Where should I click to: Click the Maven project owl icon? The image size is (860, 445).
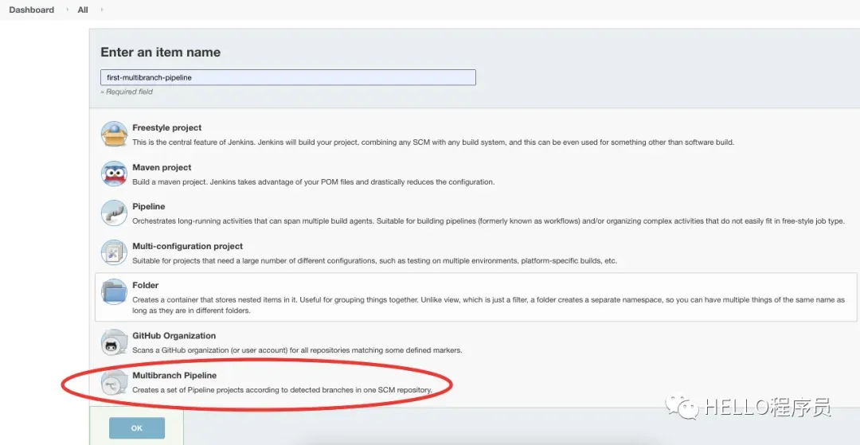click(114, 174)
